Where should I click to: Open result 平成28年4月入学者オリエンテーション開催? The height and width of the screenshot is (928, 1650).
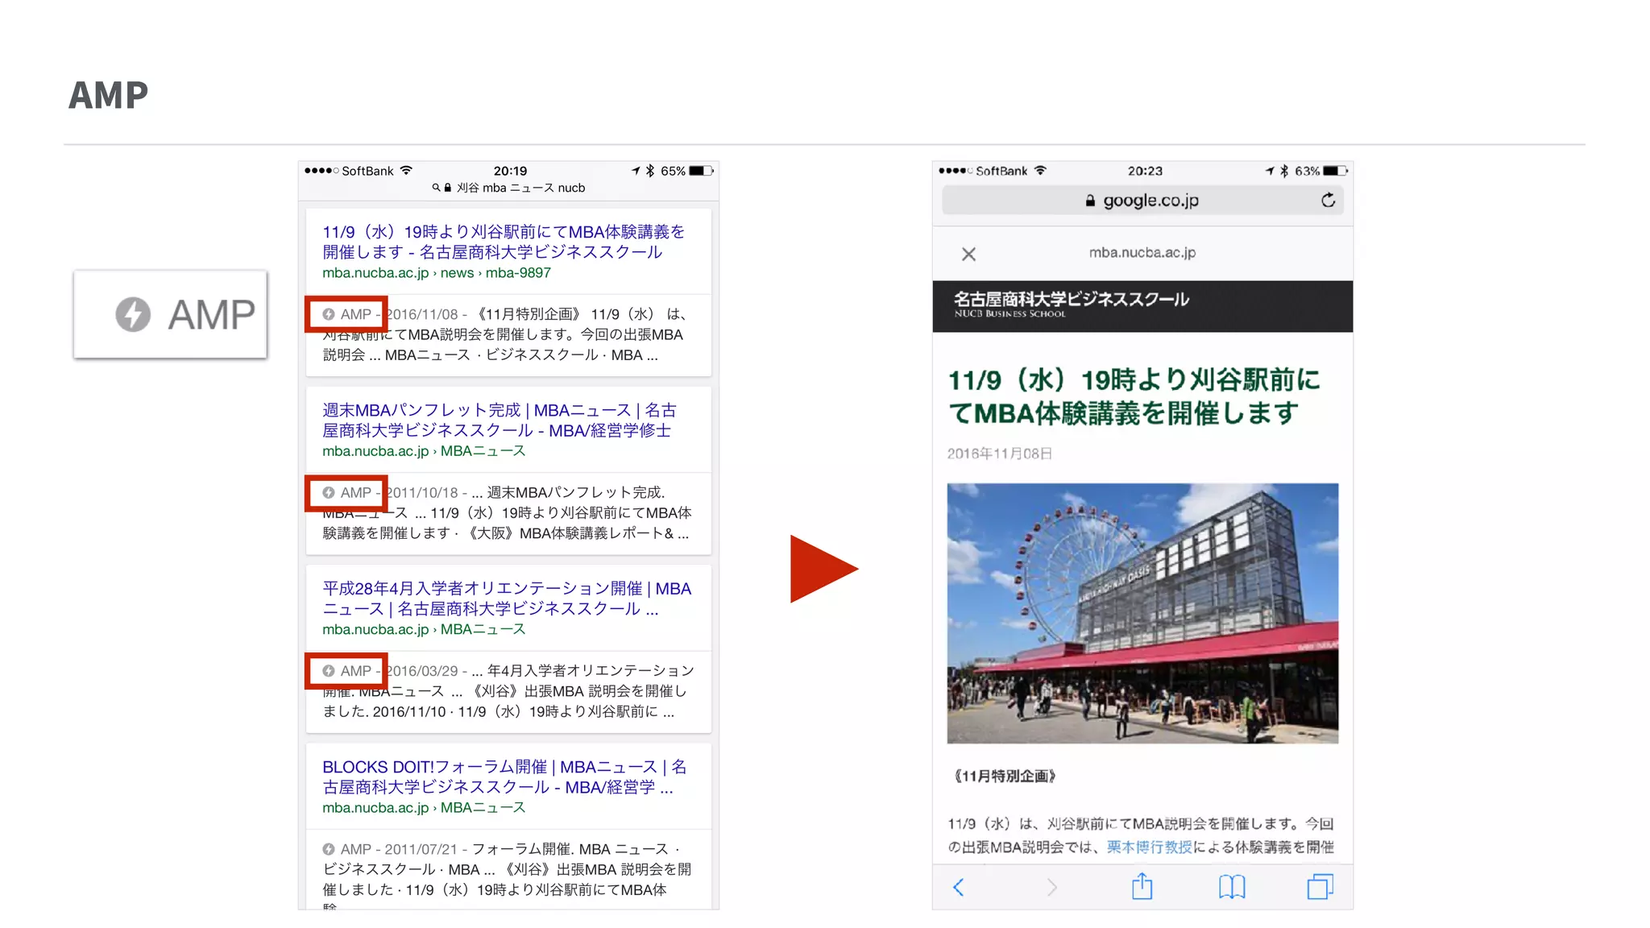pos(507,599)
